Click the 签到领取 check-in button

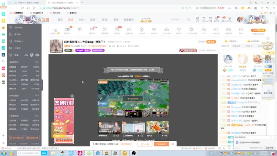coord(64,139)
